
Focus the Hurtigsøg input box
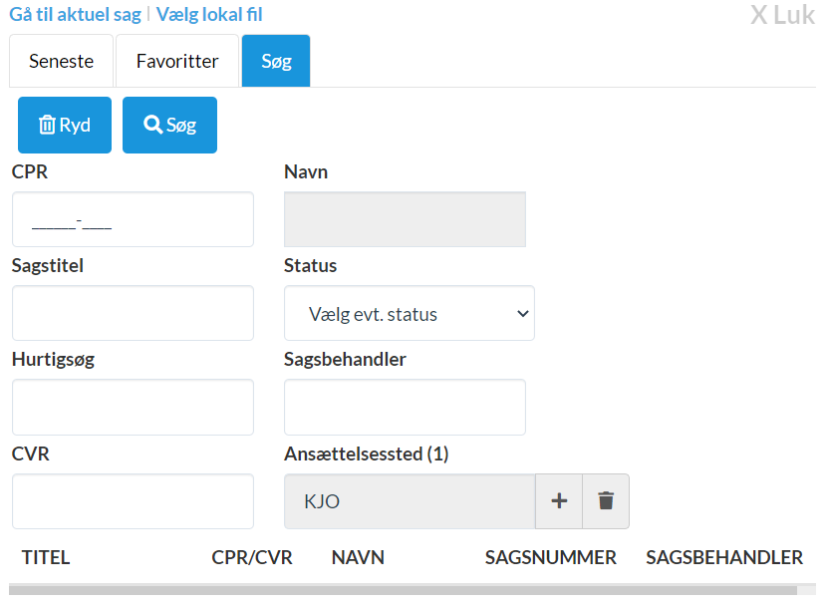click(x=133, y=408)
